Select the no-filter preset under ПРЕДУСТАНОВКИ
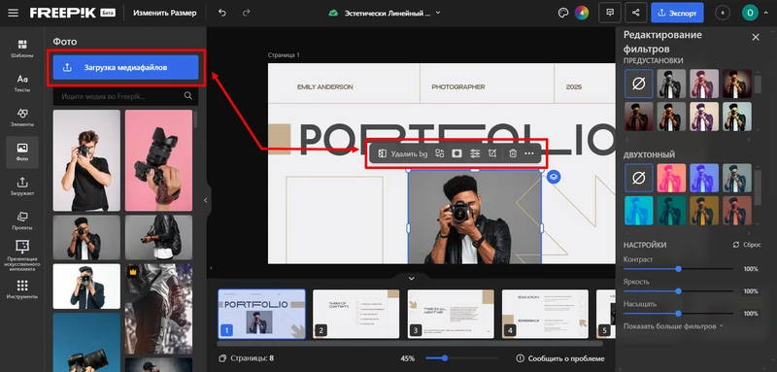 tap(639, 84)
